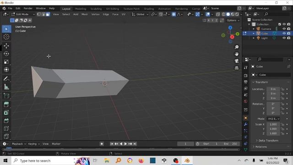Switch to the Shading workspace tab
293x165 pixels.
tap(149, 9)
